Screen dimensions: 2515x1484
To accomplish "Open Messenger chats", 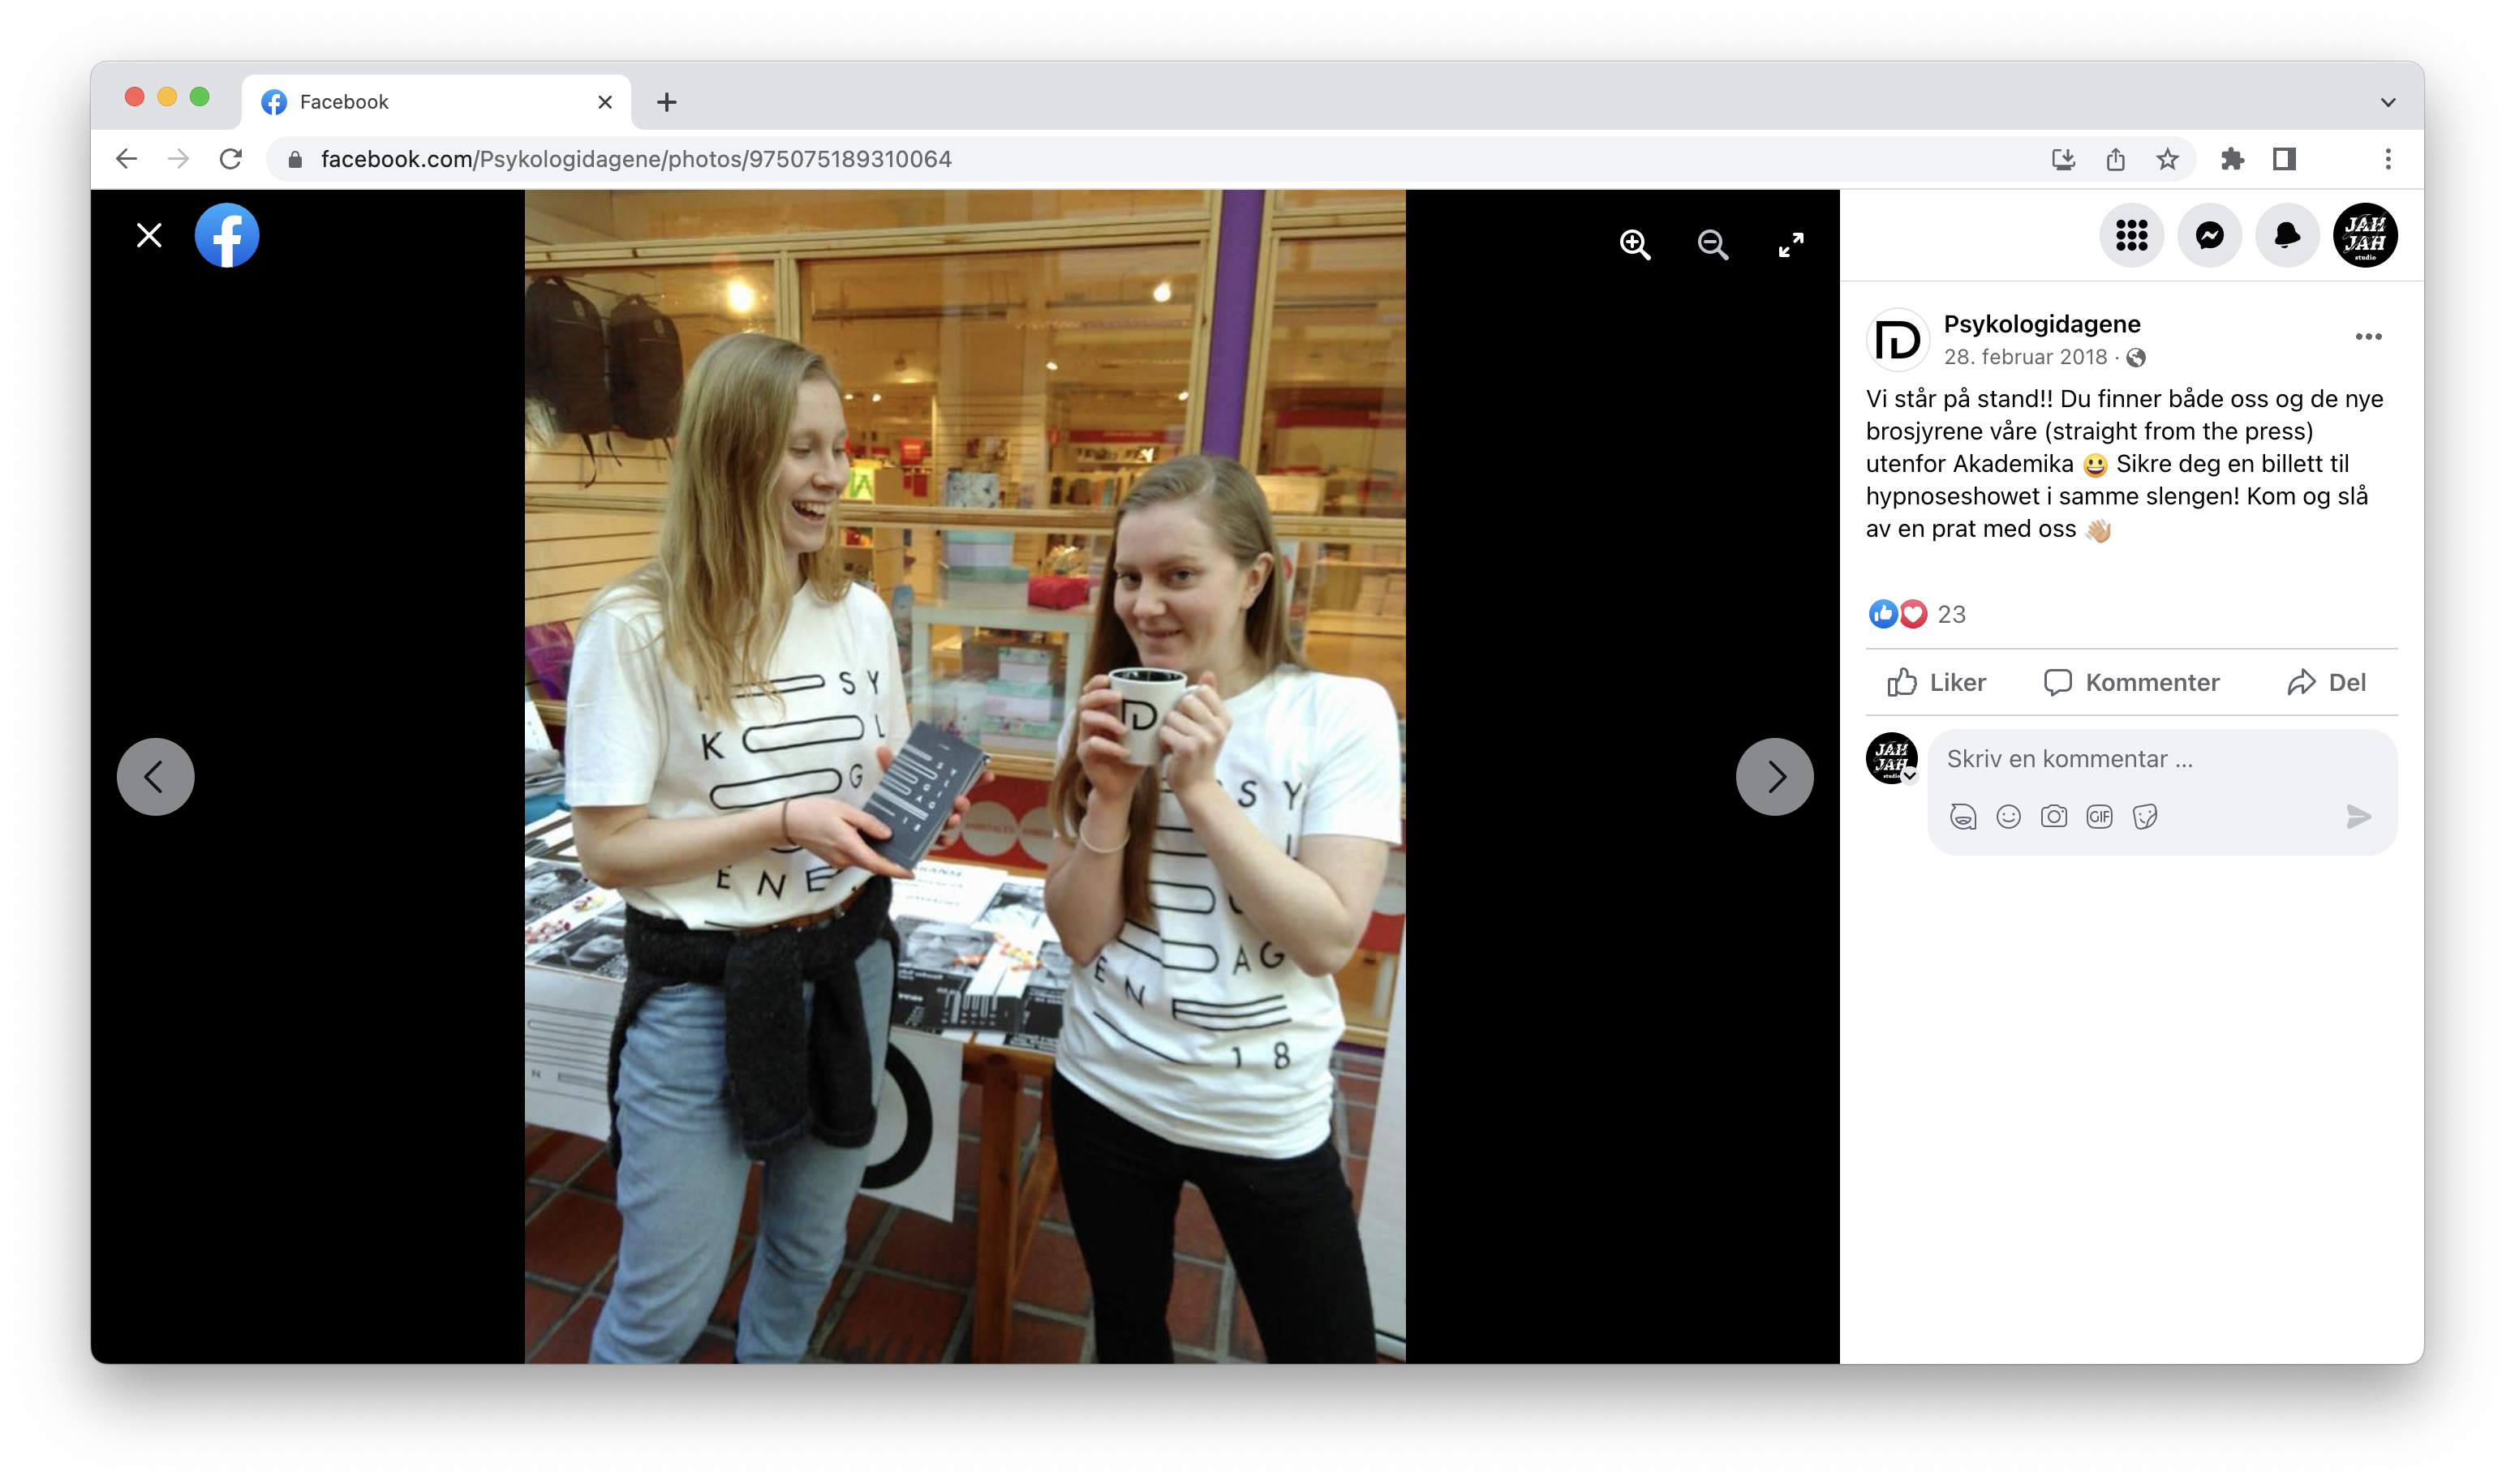I will point(2209,236).
